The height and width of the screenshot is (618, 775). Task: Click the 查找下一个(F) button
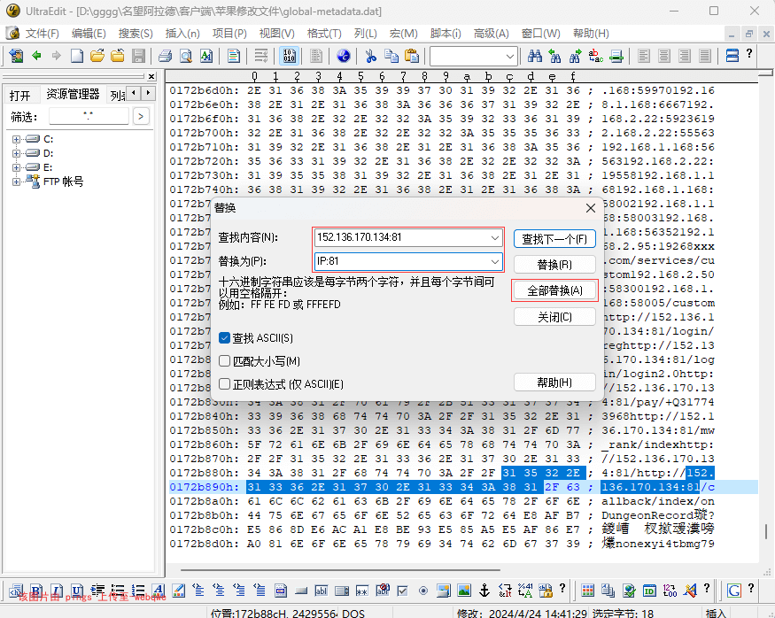tap(554, 239)
